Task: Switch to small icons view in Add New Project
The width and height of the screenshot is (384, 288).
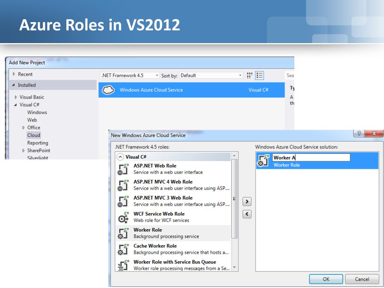Action: [x=249, y=75]
